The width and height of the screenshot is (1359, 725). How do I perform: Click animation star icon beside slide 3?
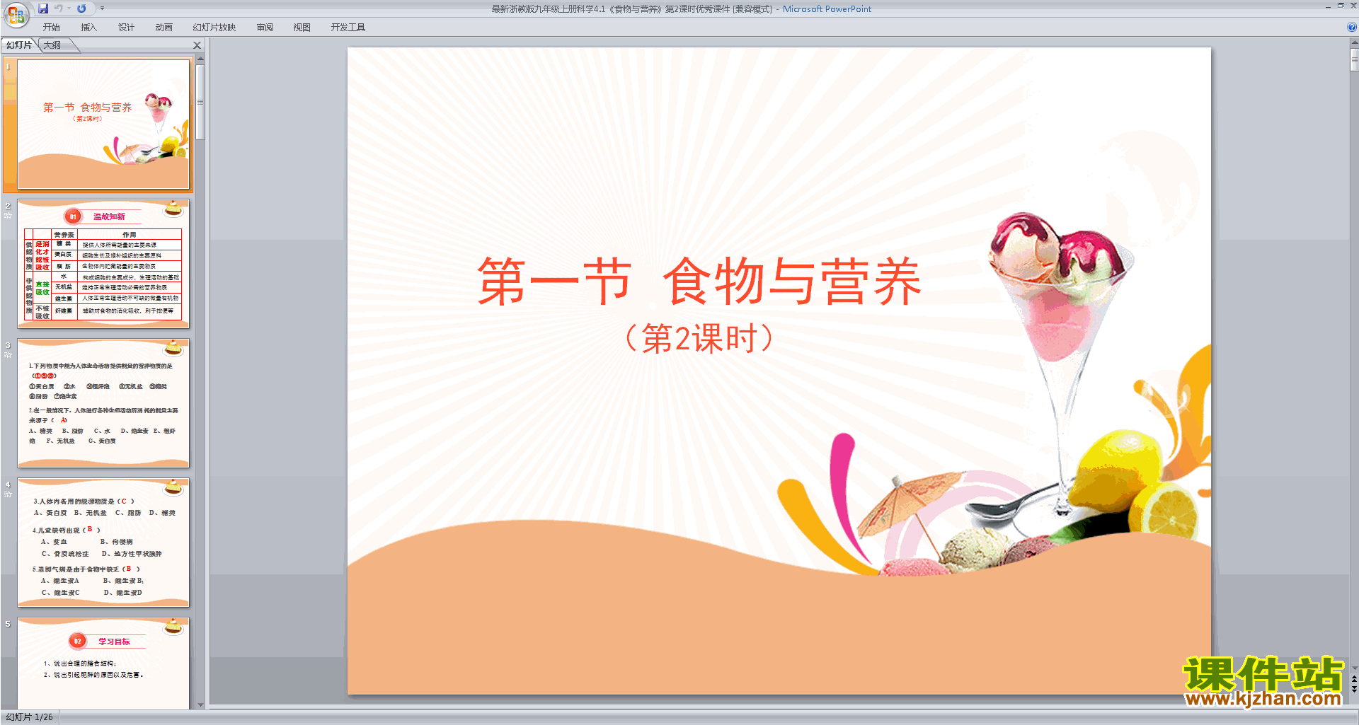click(8, 355)
